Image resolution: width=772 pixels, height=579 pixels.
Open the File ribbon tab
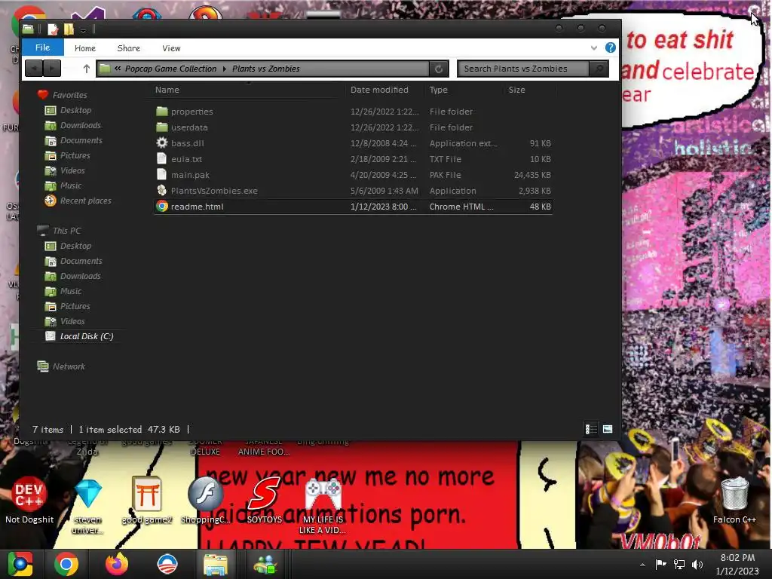[x=42, y=47]
